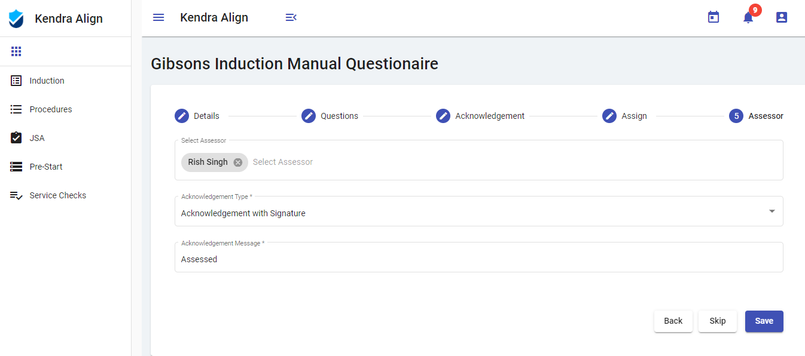
Task: Click the step 5 Assessor circle
Action: (736, 116)
